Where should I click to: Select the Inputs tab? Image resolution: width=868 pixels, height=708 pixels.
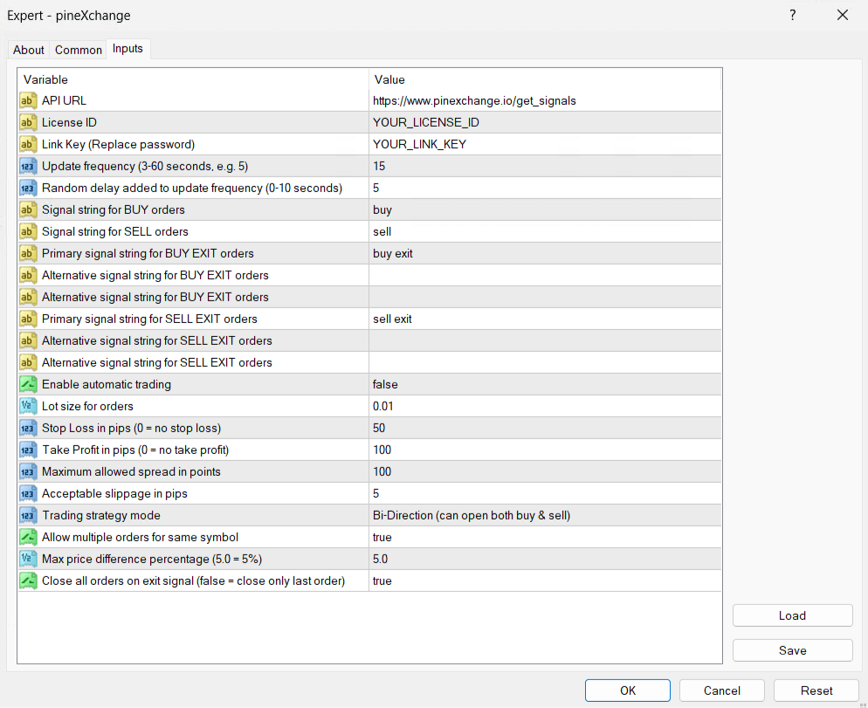point(127,49)
